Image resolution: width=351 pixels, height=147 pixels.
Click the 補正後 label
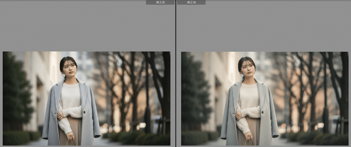point(191,2)
